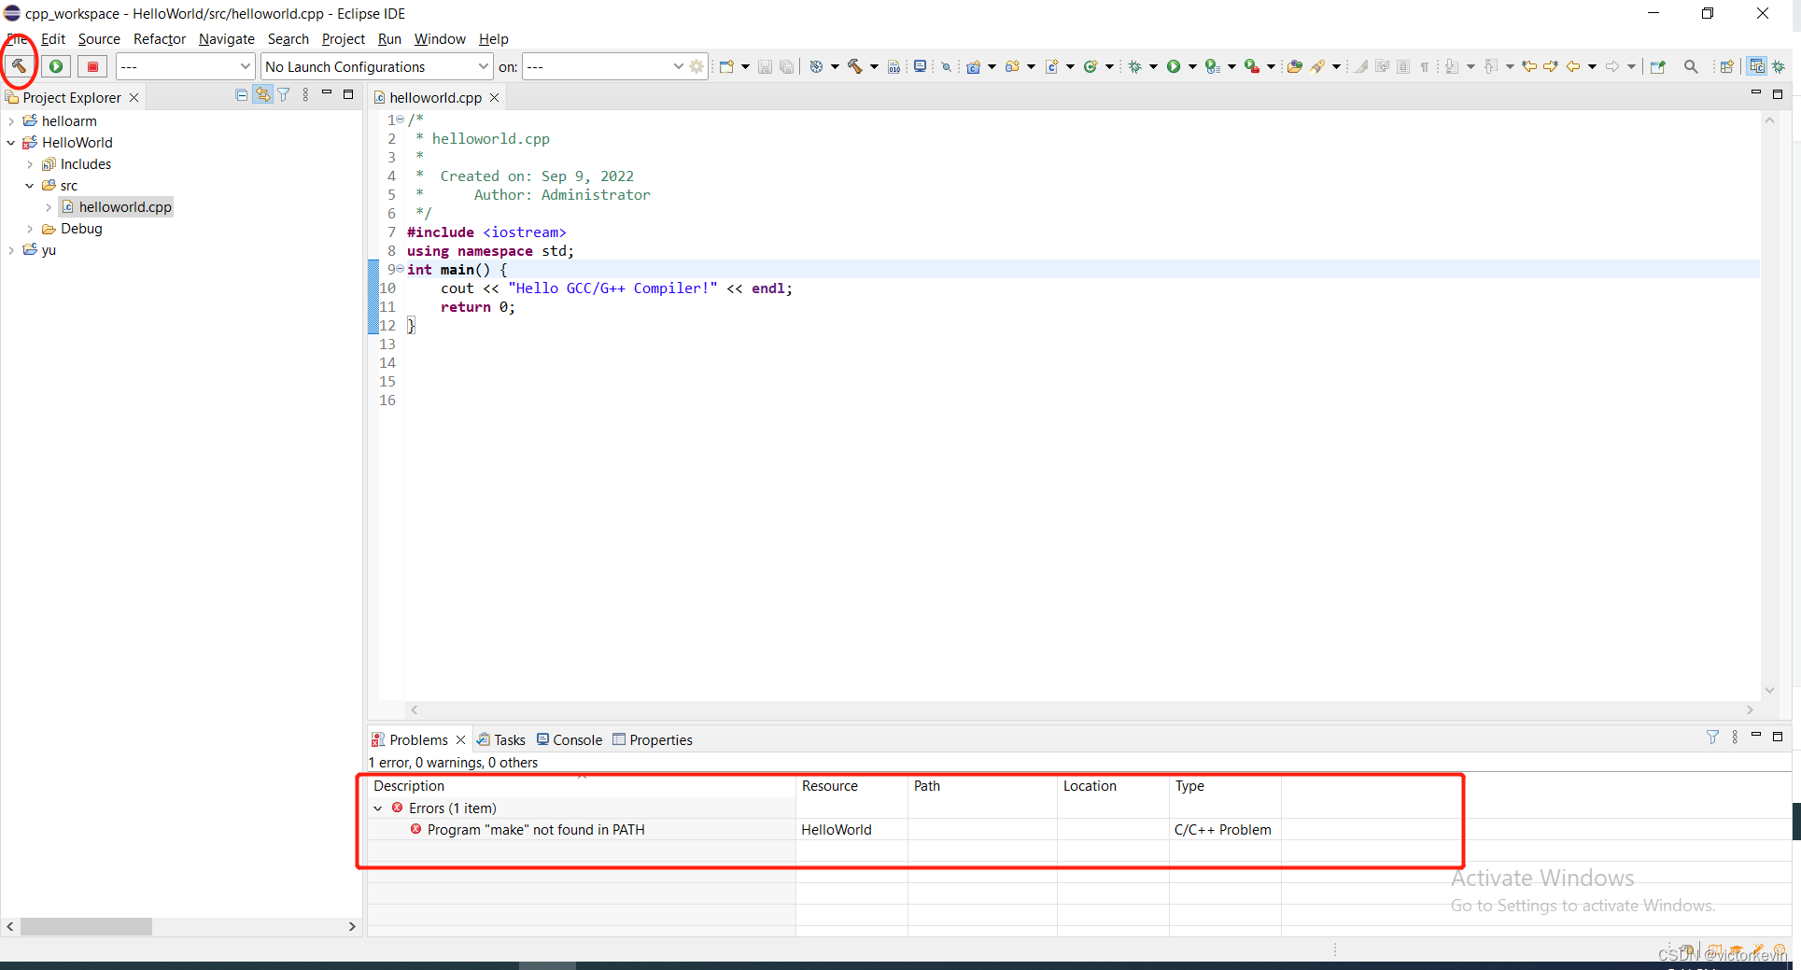Open the Project menu
The image size is (1801, 970).
click(343, 39)
